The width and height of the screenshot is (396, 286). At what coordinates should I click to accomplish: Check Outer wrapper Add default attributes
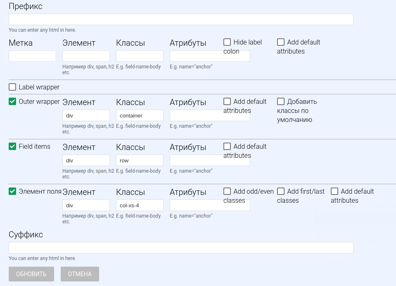click(227, 101)
